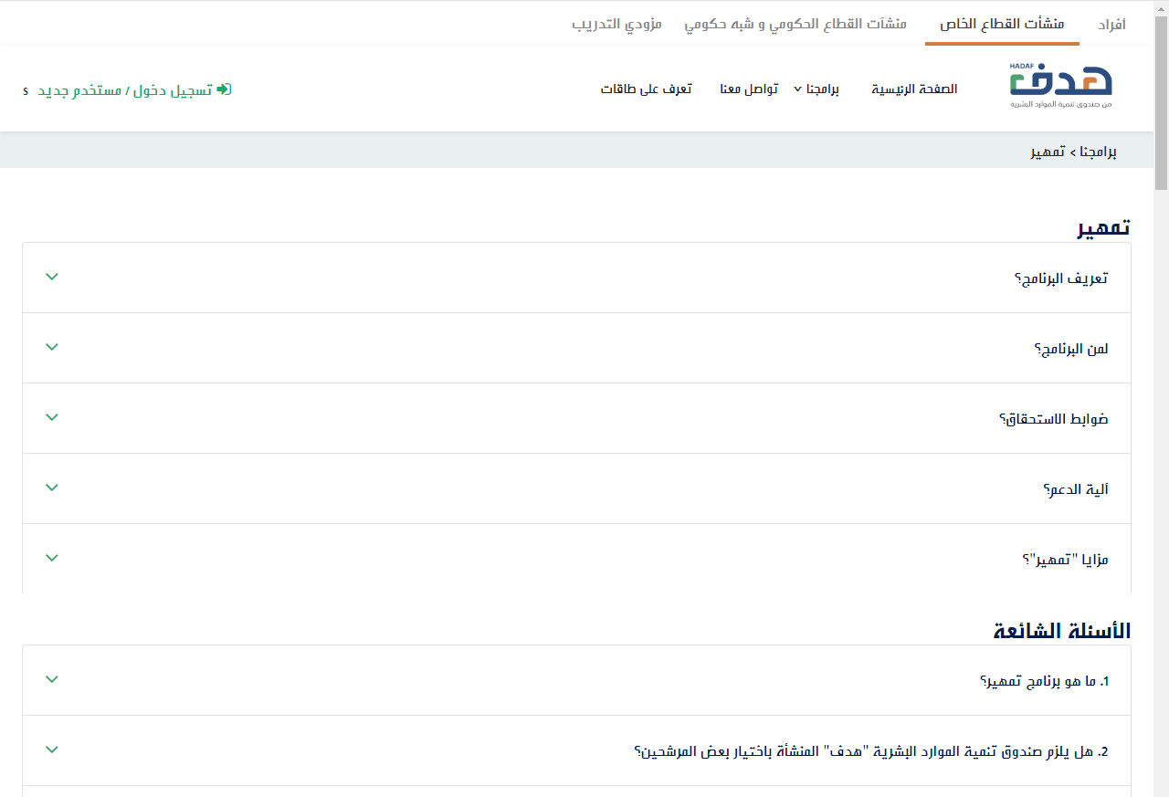This screenshot has width=1169, height=797.
Task: Click the vertical page scrollbar thumb
Action: click(x=1161, y=103)
